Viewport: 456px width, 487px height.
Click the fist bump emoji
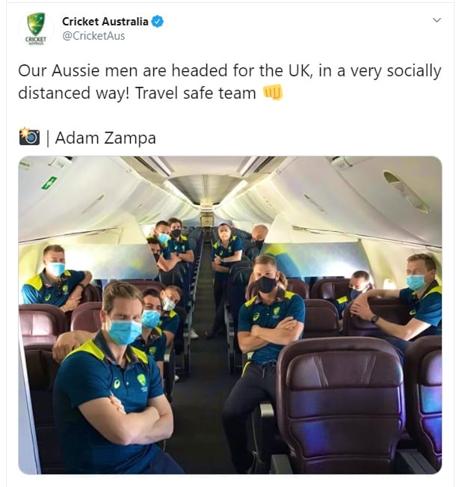pos(273,92)
